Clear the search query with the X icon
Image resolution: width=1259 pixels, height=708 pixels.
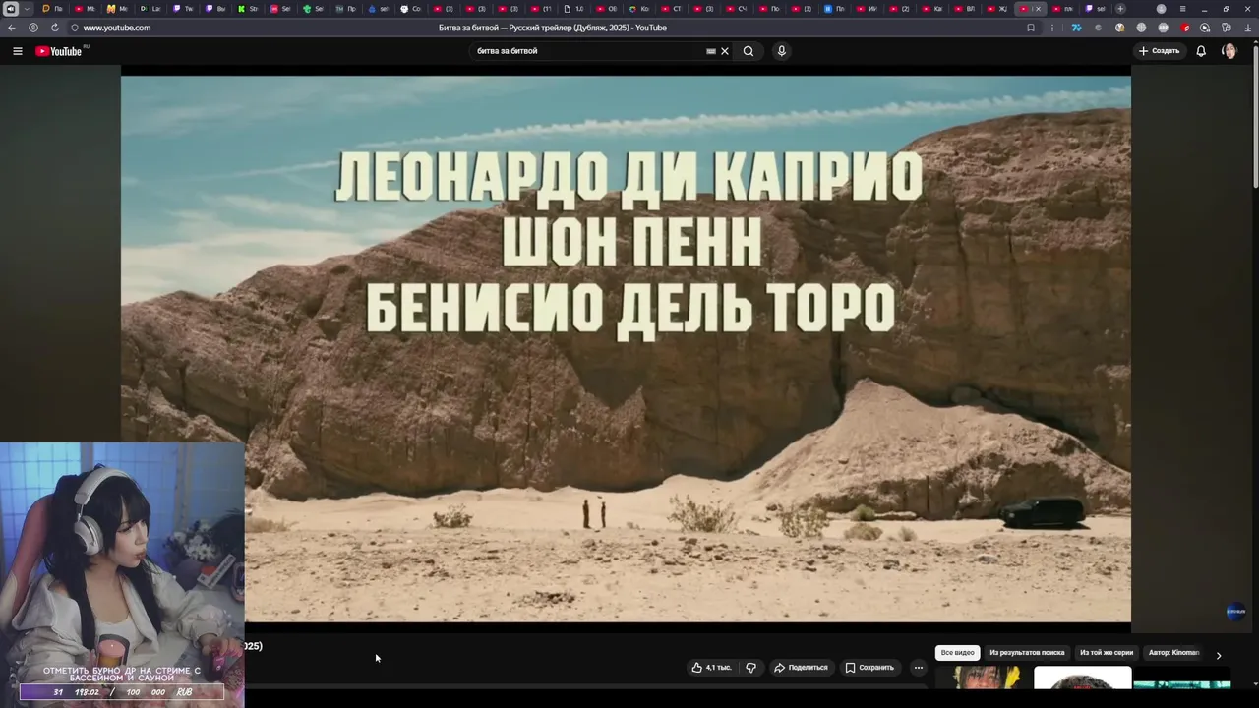725,51
